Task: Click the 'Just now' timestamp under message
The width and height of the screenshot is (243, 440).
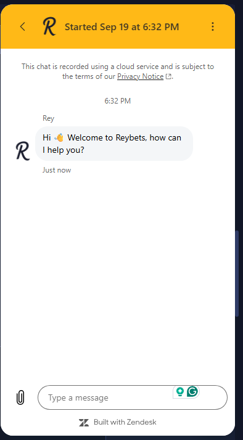Action: (57, 170)
